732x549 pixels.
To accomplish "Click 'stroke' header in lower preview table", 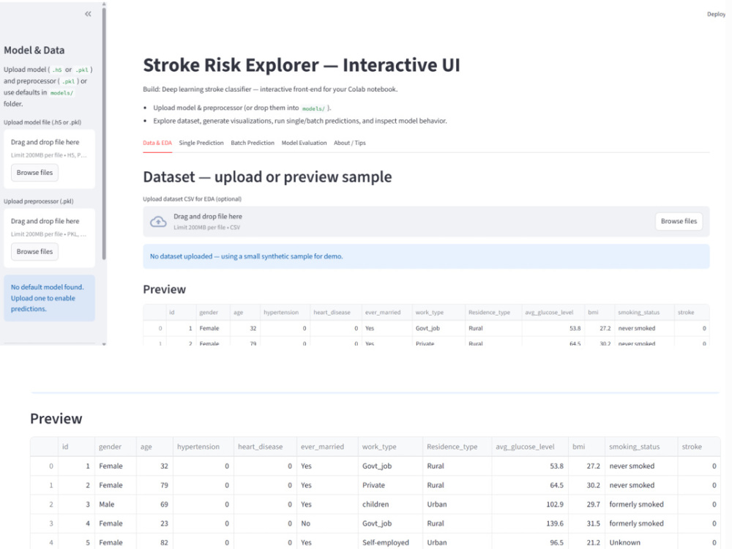I will (699, 447).
